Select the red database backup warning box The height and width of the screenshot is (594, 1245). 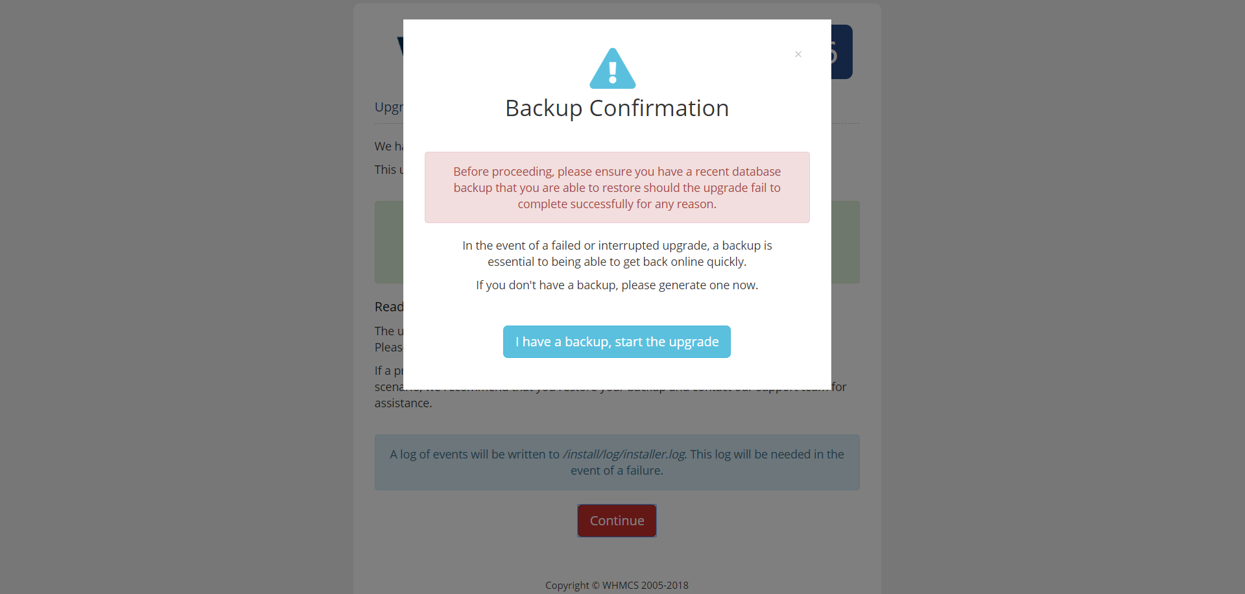(617, 187)
